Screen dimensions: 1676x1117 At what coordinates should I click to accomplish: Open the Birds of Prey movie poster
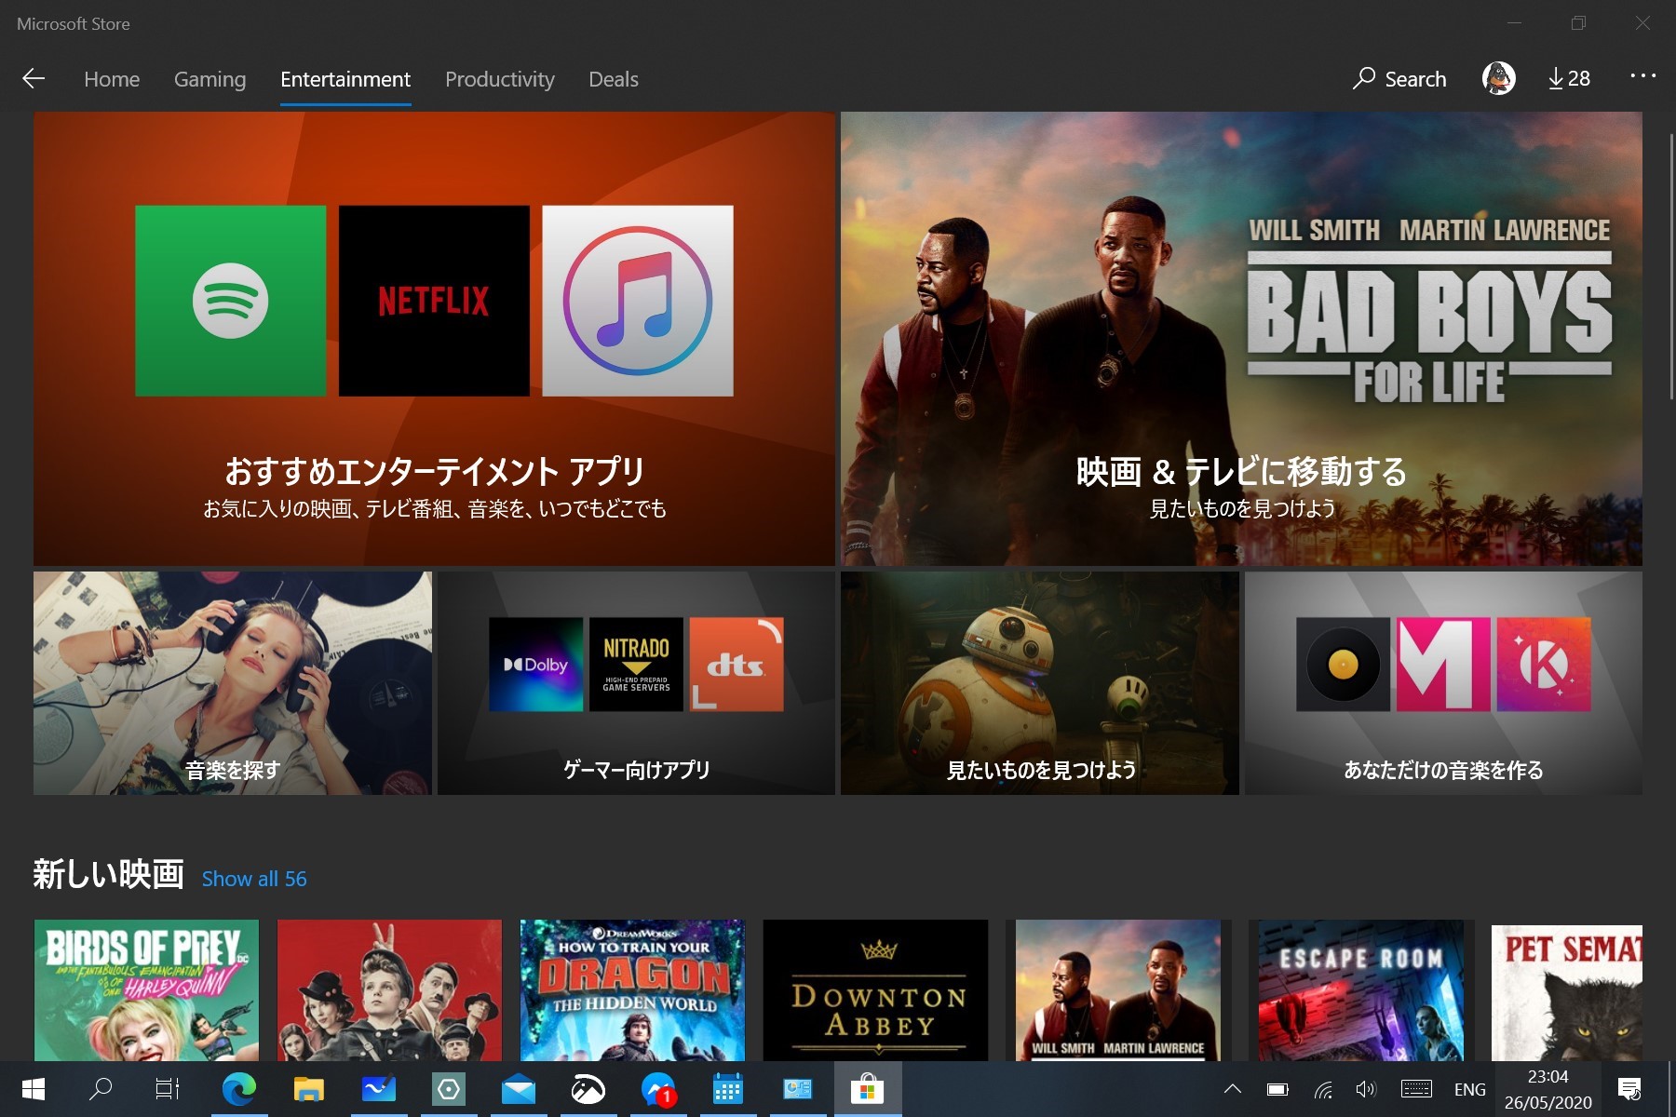point(146,990)
